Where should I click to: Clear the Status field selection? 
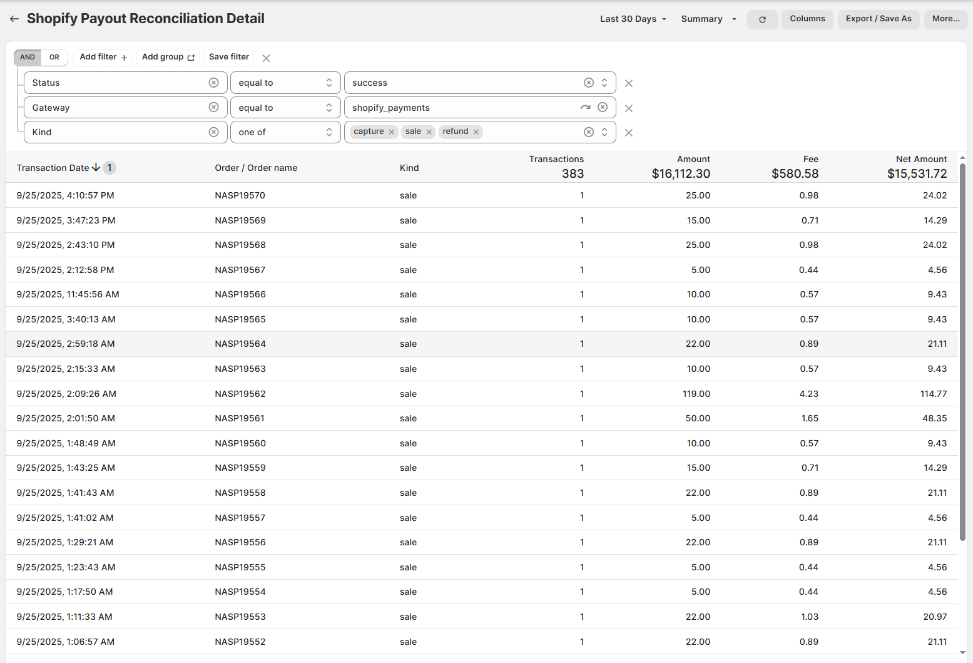pos(213,83)
